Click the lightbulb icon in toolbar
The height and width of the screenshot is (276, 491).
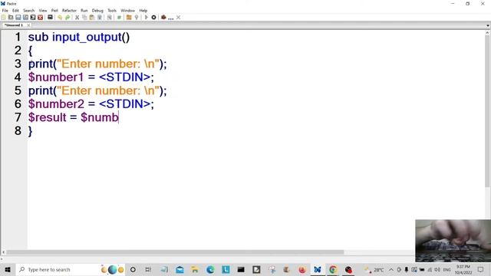tap(137, 18)
